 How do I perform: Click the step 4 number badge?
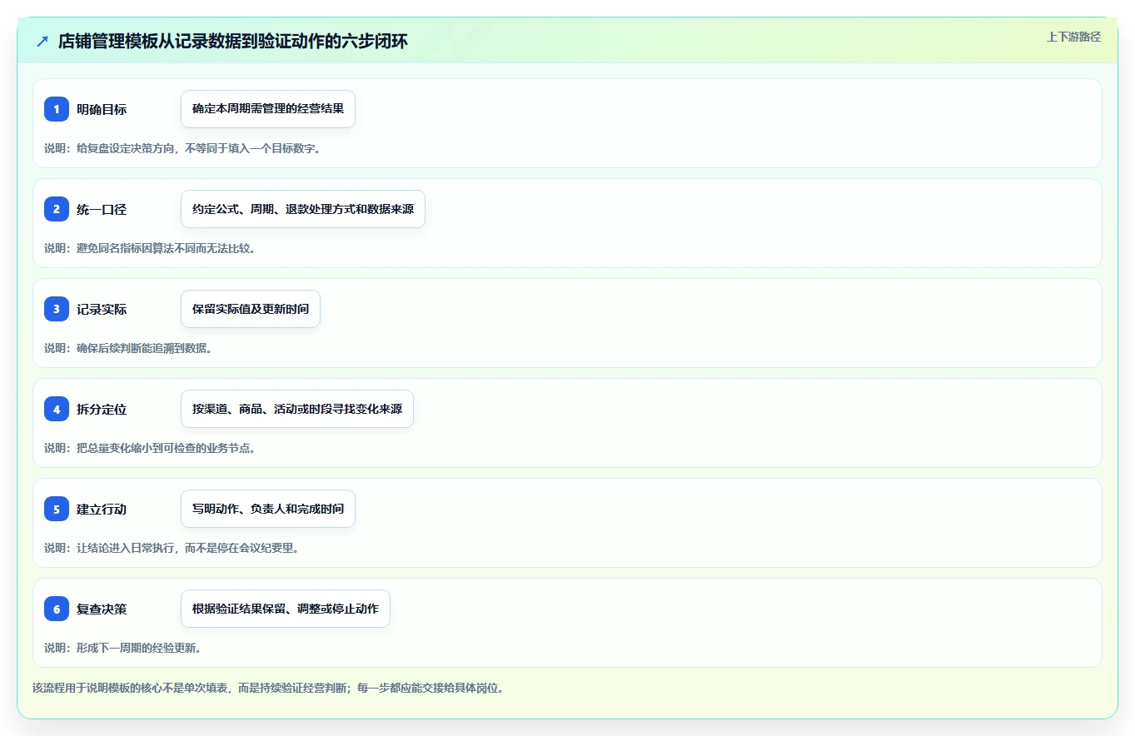pos(57,409)
